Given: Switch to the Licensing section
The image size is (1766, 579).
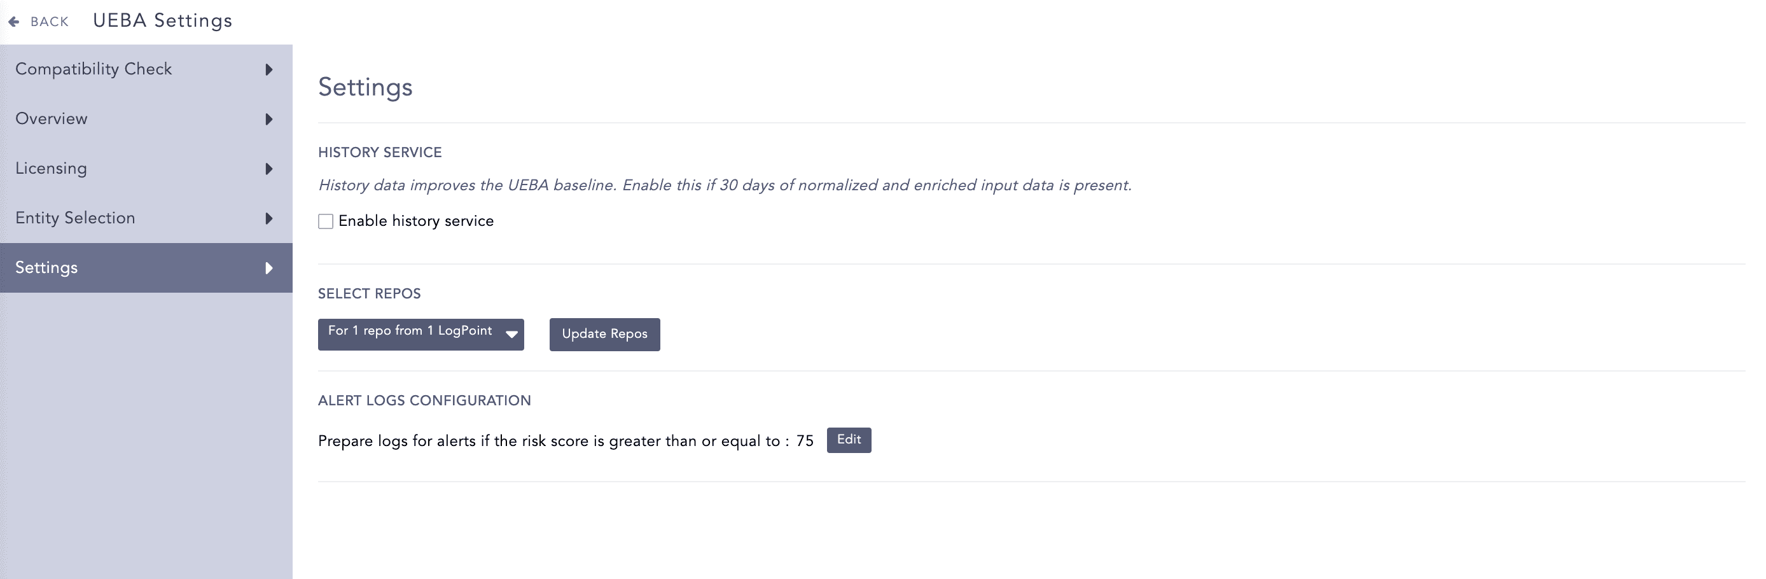Looking at the screenshot, I should 51,168.
